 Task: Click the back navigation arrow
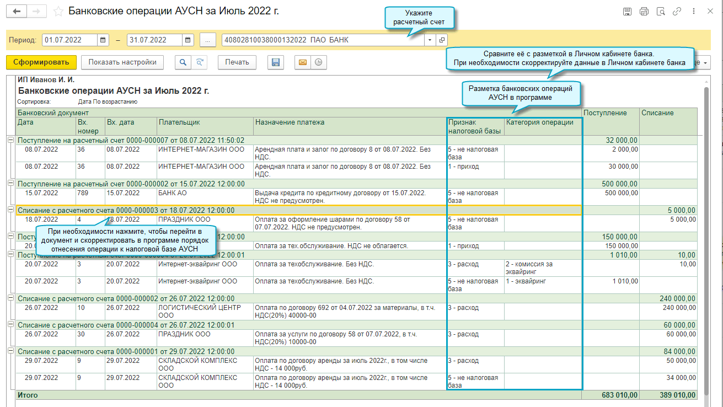pos(18,12)
